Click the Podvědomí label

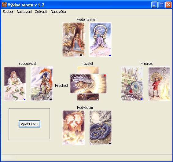[x=85, y=108]
